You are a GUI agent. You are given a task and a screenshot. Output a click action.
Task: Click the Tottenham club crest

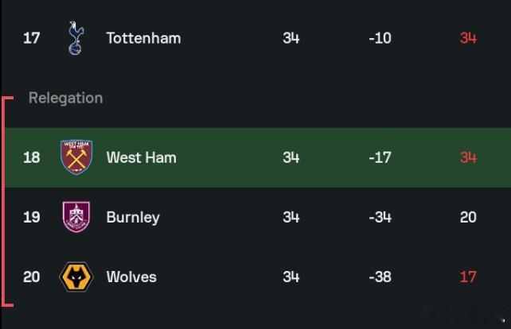76,38
